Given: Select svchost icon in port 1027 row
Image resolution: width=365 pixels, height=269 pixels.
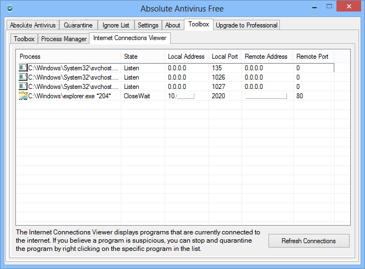Looking at the screenshot, I should pos(23,86).
